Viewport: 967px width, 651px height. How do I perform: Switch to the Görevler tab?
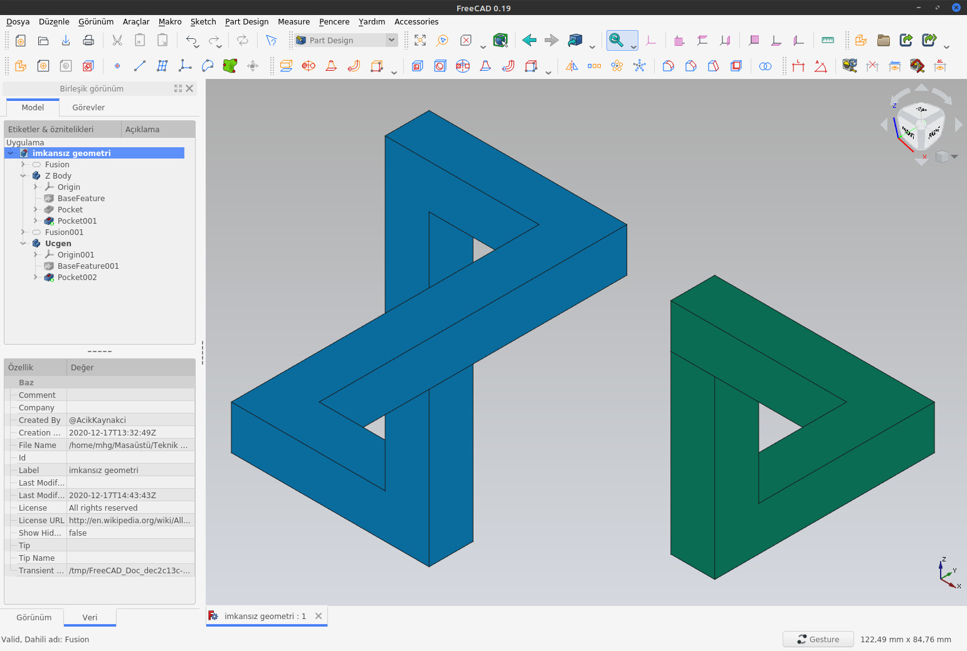click(x=88, y=107)
